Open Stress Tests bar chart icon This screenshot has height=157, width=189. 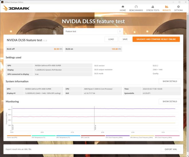(153, 7)
